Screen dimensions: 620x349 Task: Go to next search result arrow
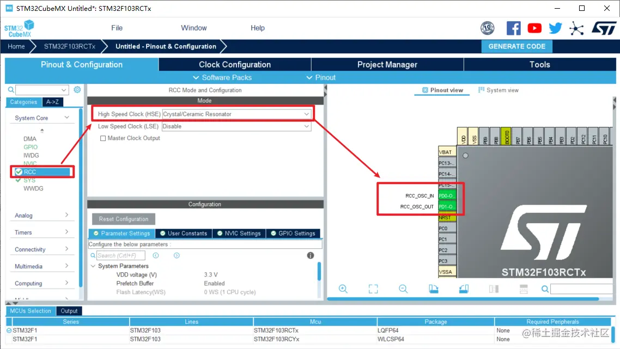[177, 255]
